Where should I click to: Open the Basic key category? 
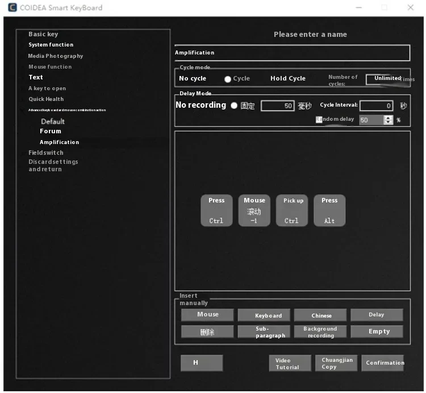tap(43, 34)
